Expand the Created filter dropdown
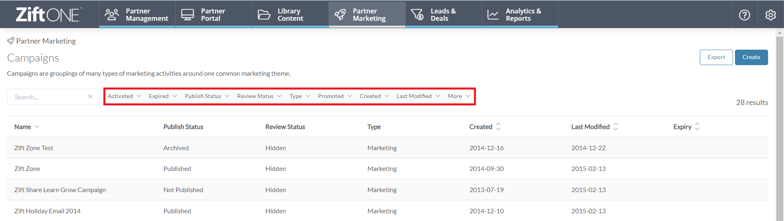784x221 pixels. coord(374,96)
